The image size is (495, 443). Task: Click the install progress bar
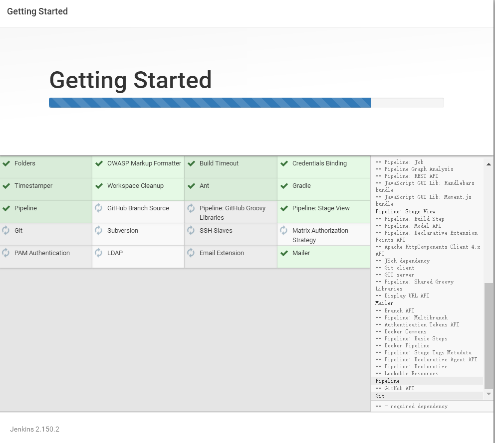coord(246,103)
